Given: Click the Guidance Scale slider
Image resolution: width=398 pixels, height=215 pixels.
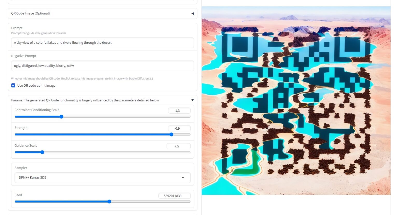Looking at the screenshot, I should [x=102, y=152].
